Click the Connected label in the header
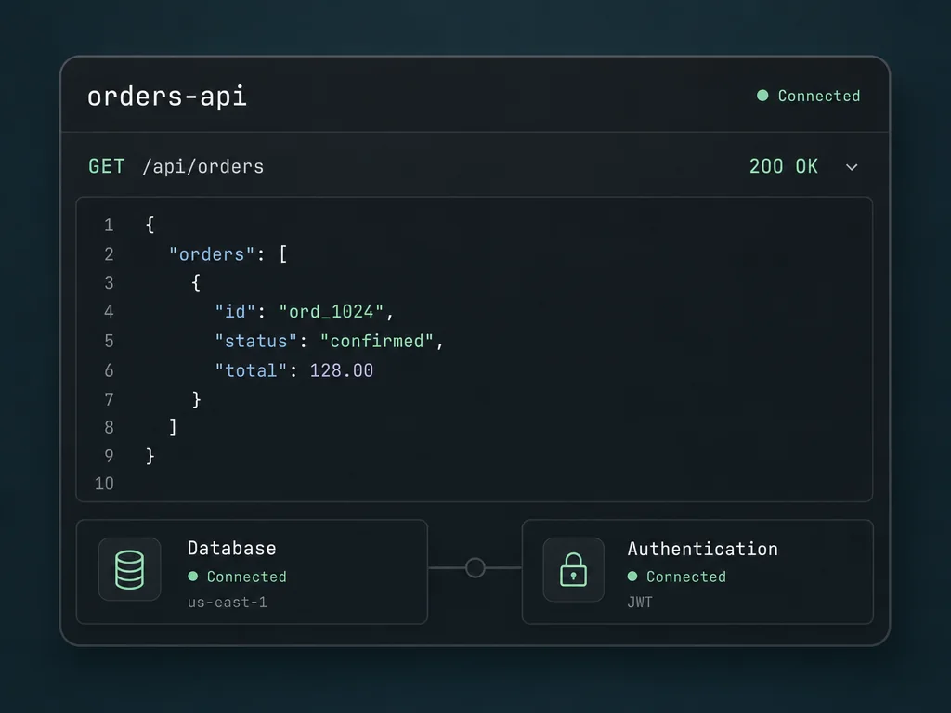 coord(819,96)
